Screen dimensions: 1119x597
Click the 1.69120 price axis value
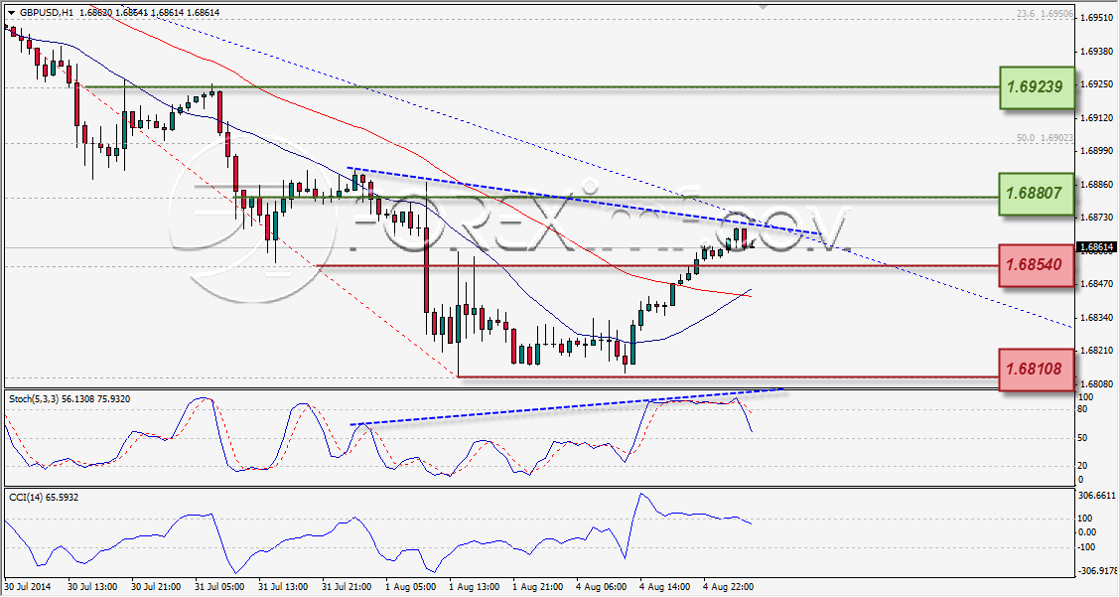[x=1096, y=118]
